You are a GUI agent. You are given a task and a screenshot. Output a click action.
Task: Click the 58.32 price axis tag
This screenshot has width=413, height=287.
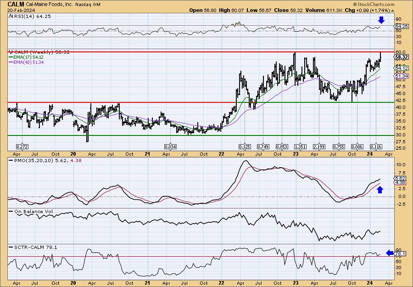click(402, 57)
